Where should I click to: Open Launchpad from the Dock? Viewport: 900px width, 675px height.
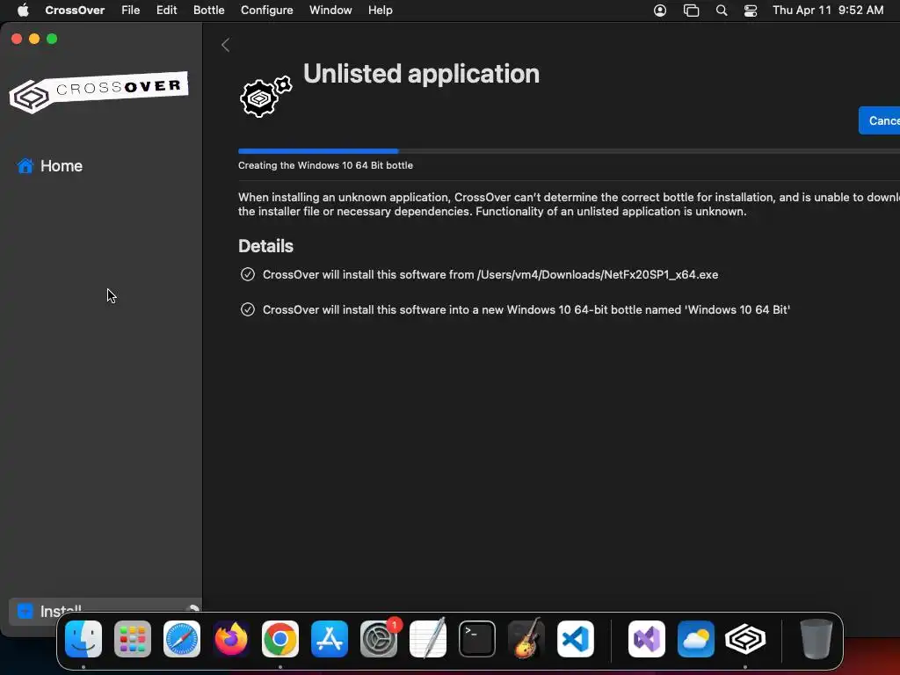133,639
